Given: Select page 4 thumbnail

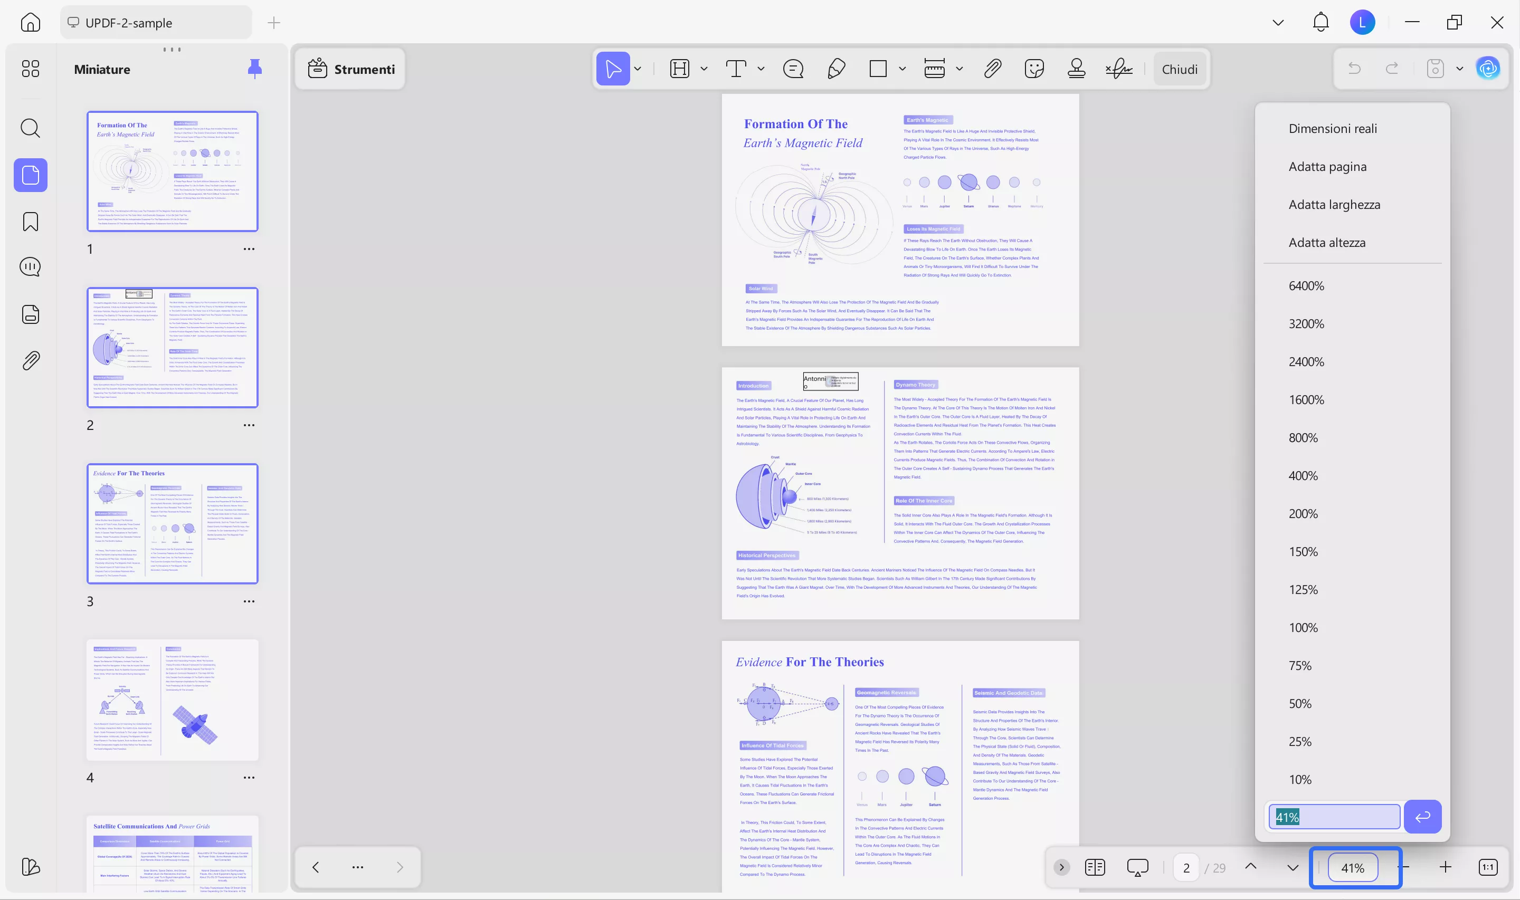Looking at the screenshot, I should [x=172, y=699].
